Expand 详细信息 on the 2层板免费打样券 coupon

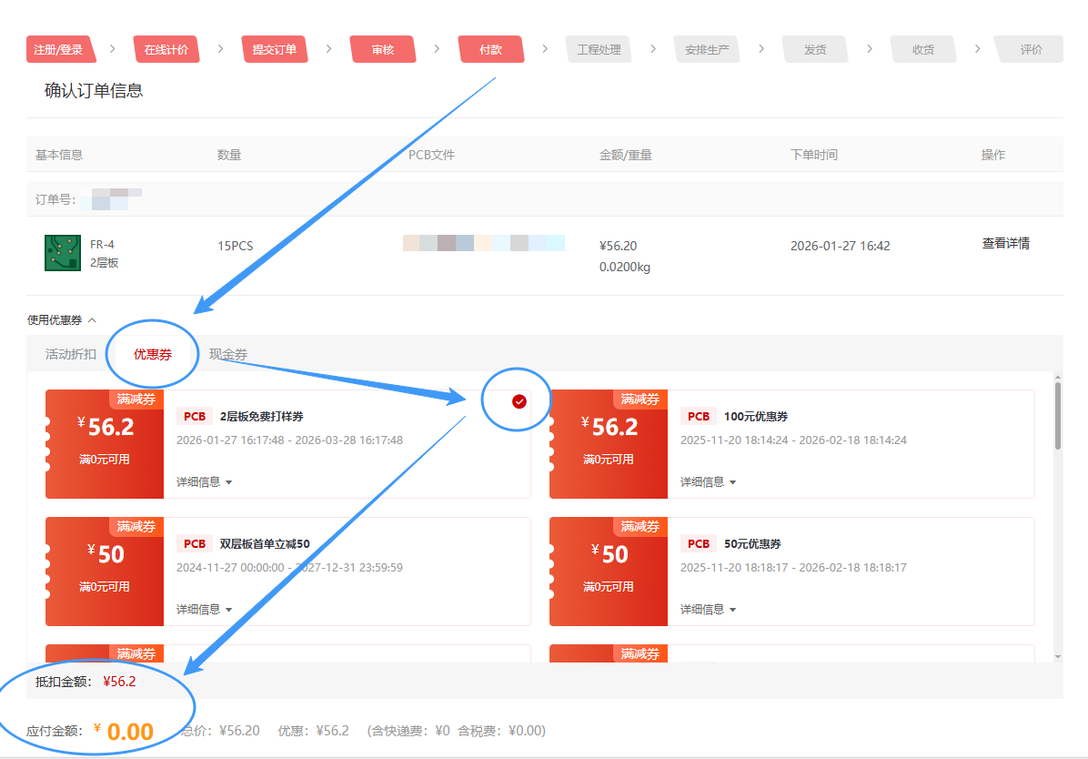(x=204, y=481)
